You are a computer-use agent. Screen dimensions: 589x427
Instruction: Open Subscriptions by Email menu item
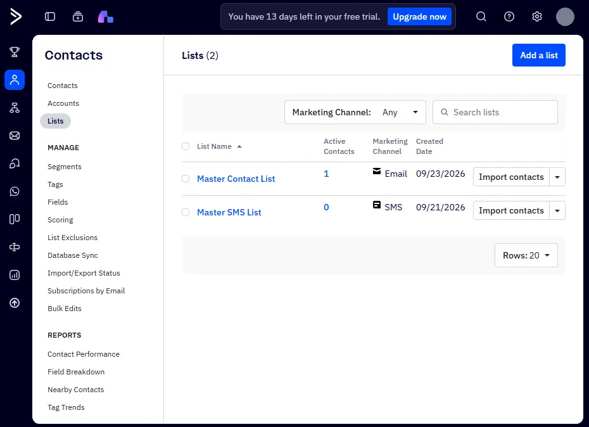coord(86,291)
